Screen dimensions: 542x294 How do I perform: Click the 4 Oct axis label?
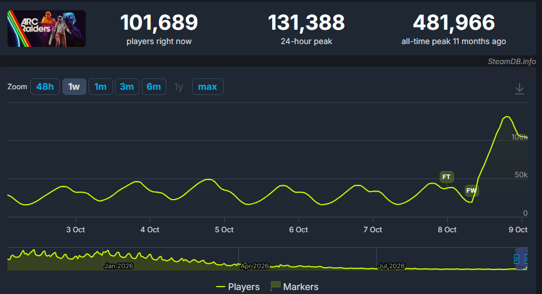[x=150, y=230]
